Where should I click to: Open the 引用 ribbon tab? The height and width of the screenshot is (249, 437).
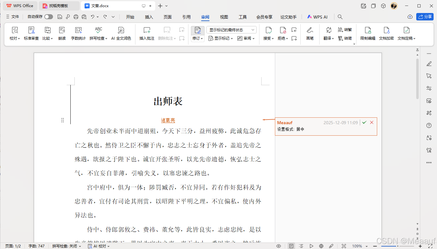[x=187, y=17]
